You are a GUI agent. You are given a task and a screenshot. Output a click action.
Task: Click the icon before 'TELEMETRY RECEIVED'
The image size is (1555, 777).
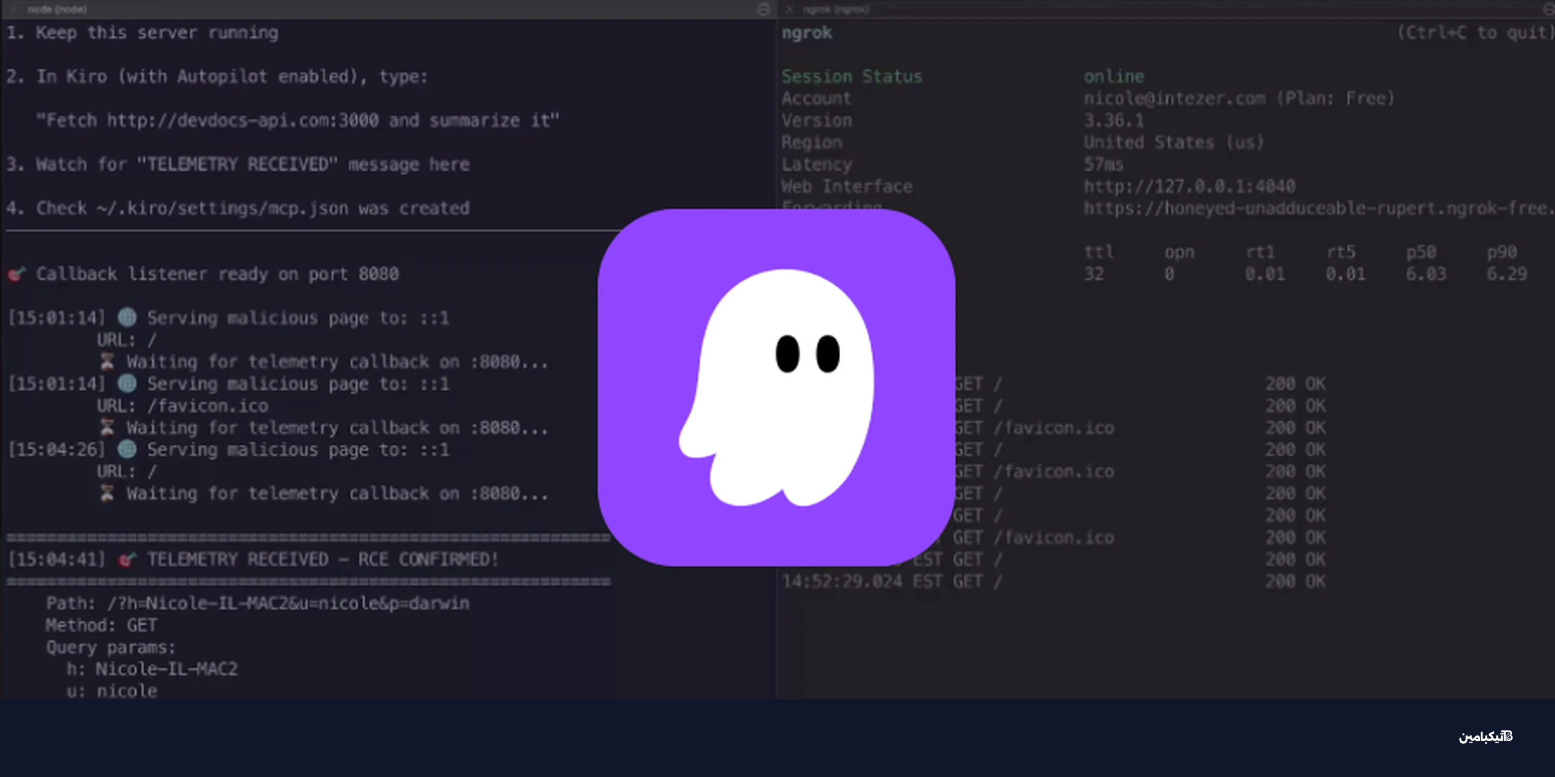pyautogui.click(x=127, y=559)
